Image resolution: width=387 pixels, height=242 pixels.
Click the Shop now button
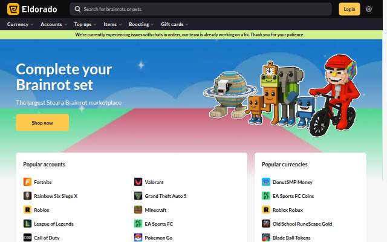42,122
